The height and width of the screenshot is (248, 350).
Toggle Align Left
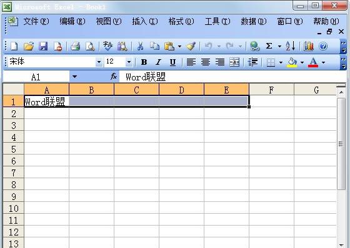(191, 62)
